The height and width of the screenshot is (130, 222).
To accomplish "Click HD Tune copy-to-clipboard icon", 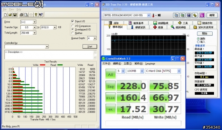I will tap(176, 15).
